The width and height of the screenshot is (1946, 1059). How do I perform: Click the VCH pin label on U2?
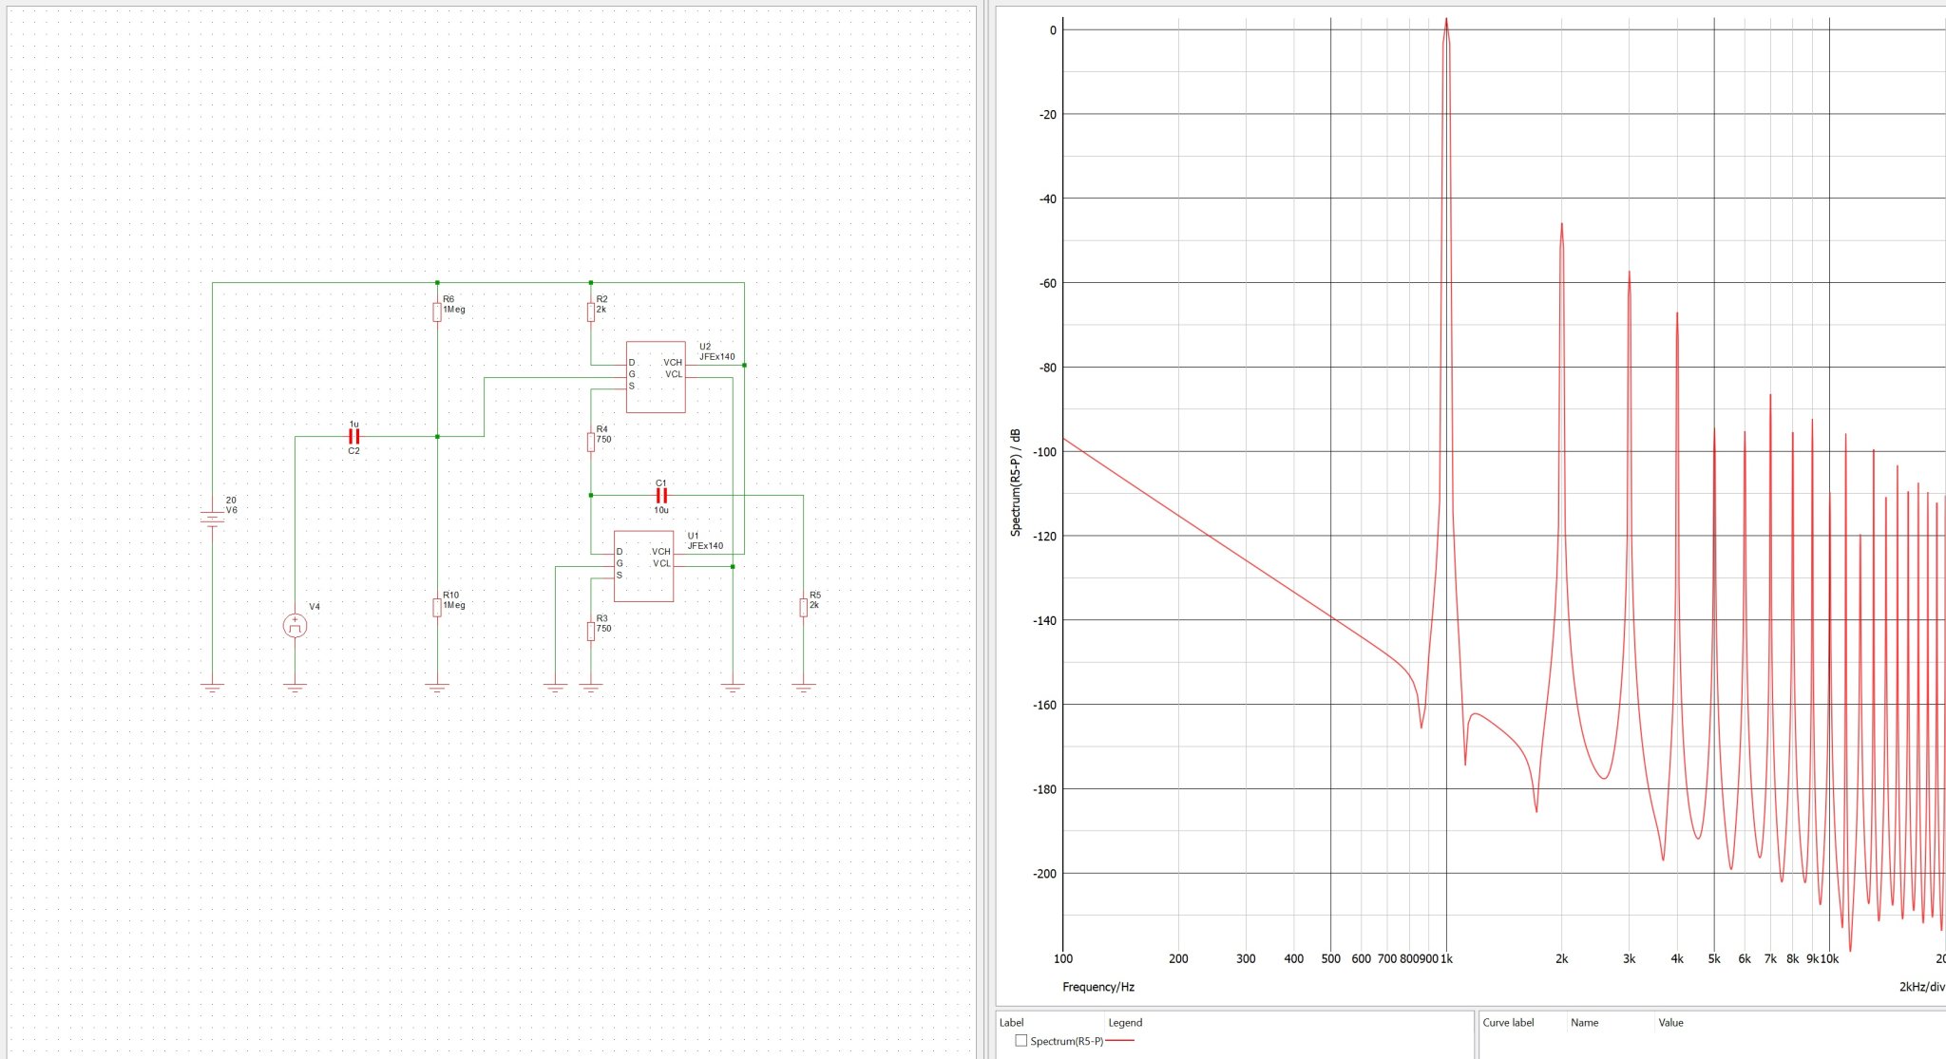(673, 363)
